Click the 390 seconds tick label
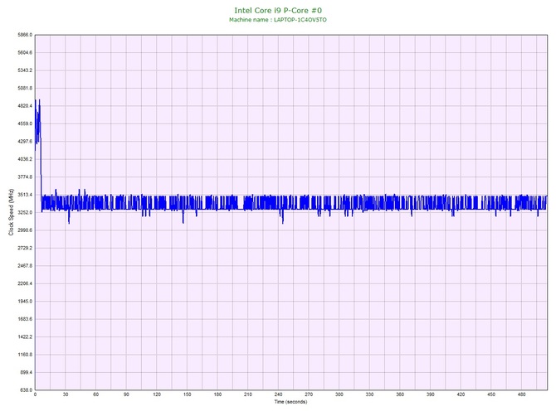 click(x=431, y=394)
